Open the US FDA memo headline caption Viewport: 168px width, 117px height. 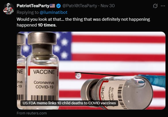point(69,103)
